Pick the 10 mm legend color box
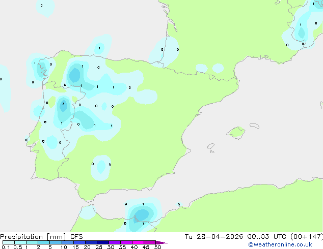323x249 pixels. (x=67, y=242)
